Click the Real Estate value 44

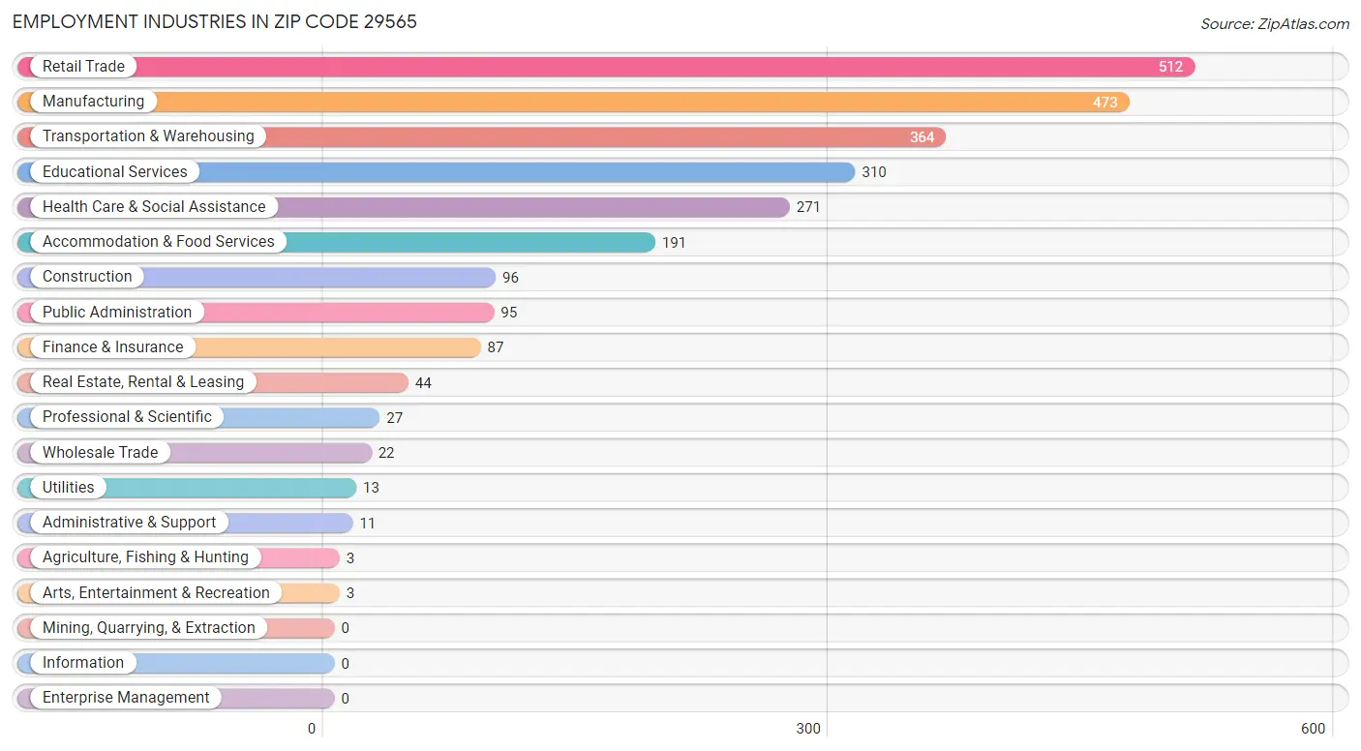[x=423, y=383]
